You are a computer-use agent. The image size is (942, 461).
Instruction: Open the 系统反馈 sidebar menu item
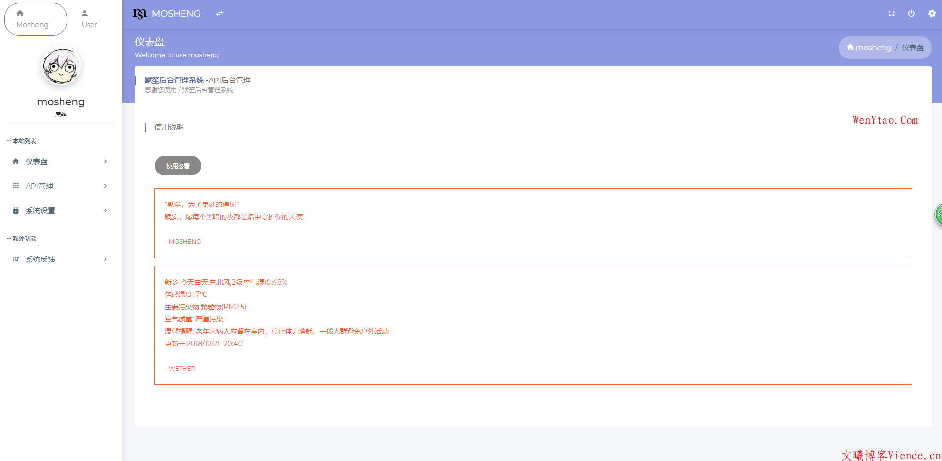61,259
